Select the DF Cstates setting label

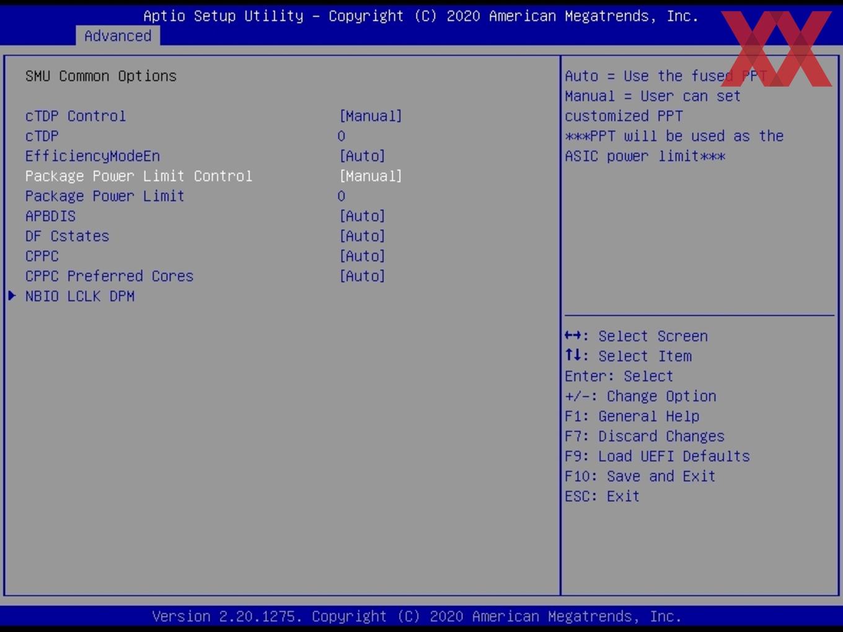[67, 236]
